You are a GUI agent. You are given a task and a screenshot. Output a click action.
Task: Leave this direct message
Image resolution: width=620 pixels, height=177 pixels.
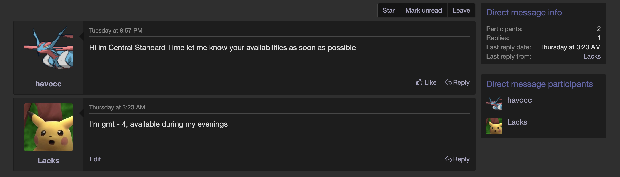tap(461, 10)
